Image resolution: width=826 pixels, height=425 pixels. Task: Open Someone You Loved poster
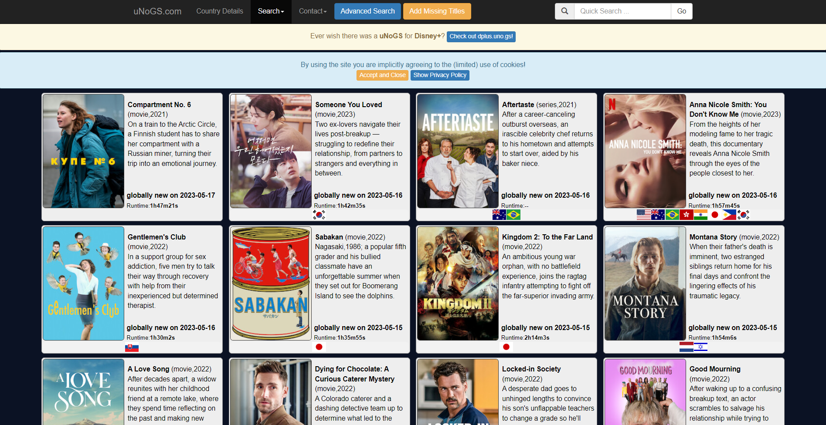pos(271,151)
